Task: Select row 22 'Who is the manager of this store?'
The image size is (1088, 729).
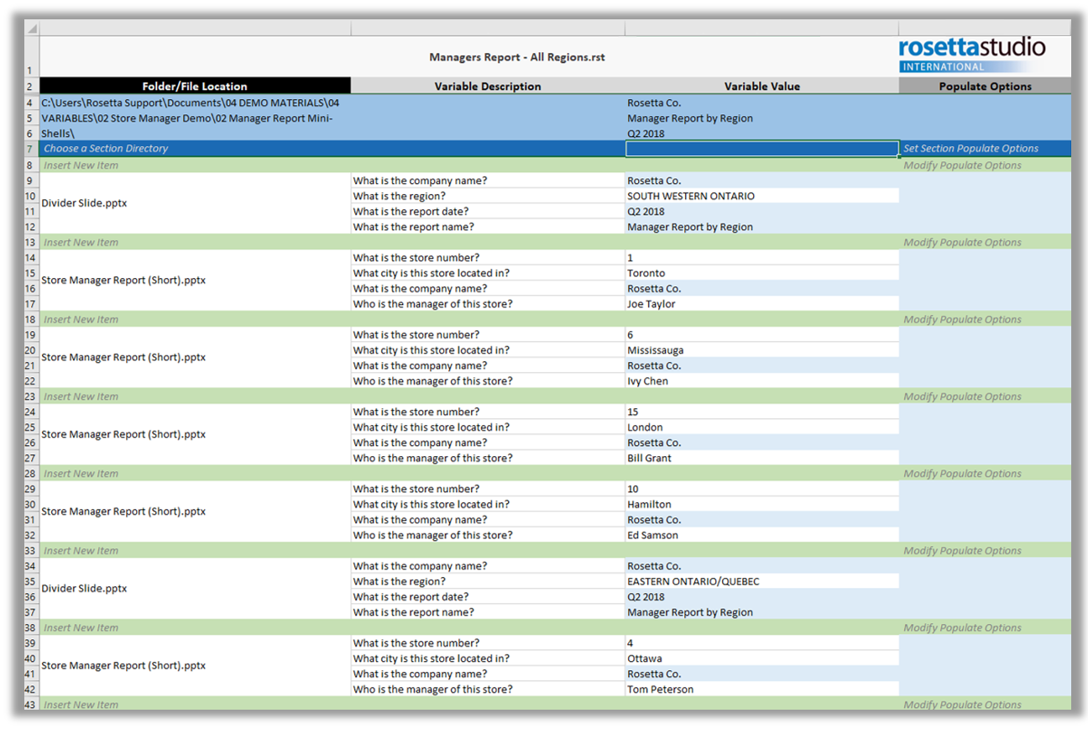Action: [488, 381]
